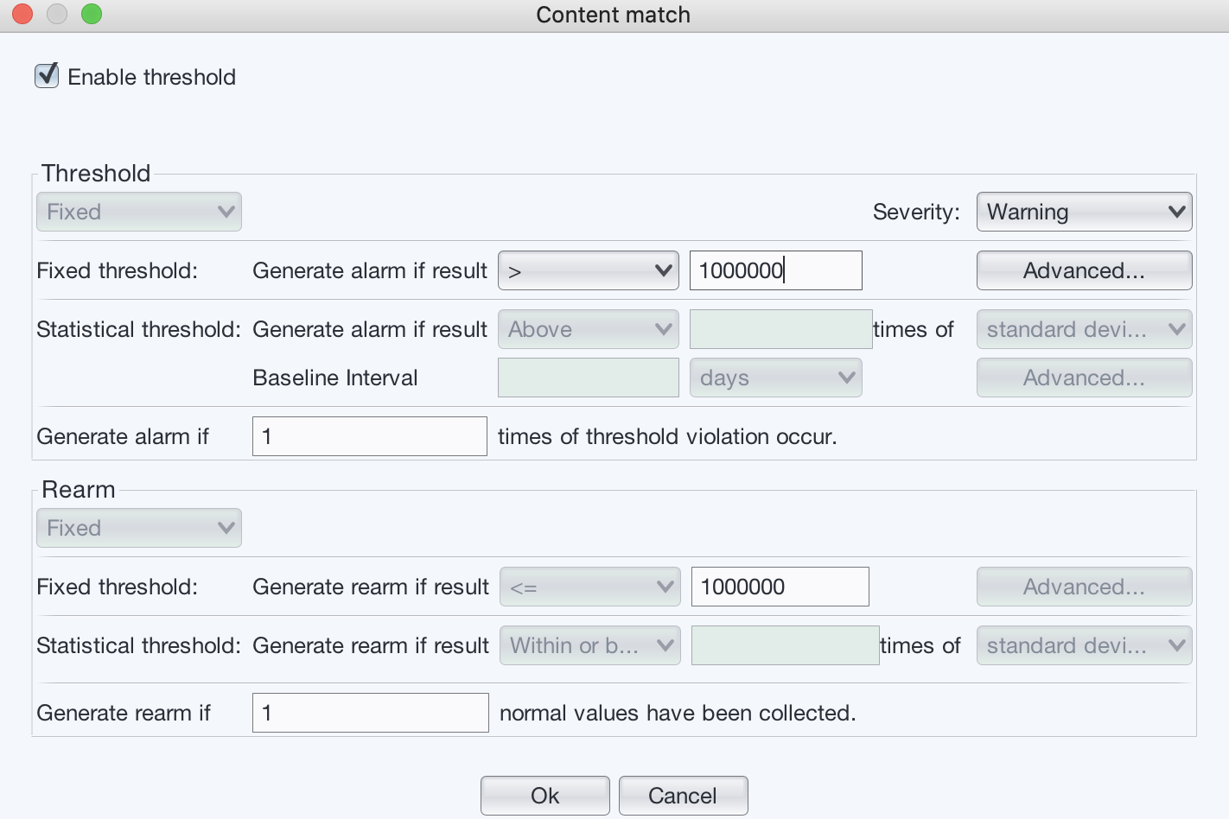
Task: Click the statistical threshold times value field
Action: pyautogui.click(x=780, y=329)
